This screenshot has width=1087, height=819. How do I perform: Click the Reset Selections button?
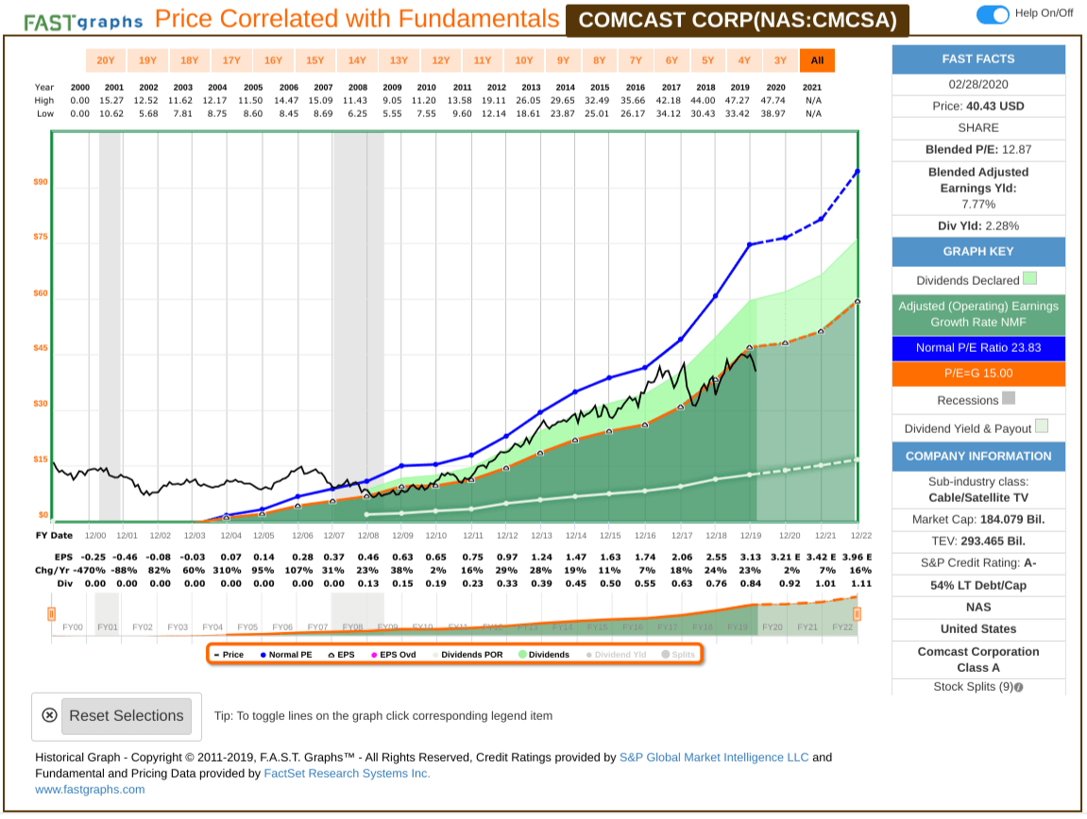(x=127, y=716)
